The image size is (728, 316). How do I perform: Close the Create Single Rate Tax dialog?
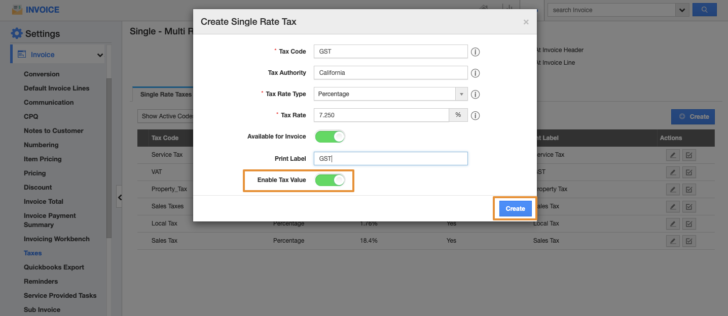tap(526, 22)
